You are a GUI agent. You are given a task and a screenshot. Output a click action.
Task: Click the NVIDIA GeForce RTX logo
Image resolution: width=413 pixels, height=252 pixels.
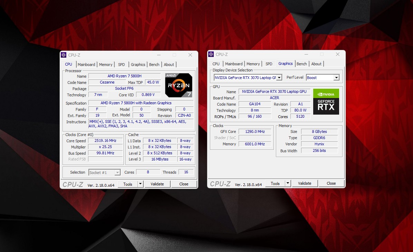326,101
